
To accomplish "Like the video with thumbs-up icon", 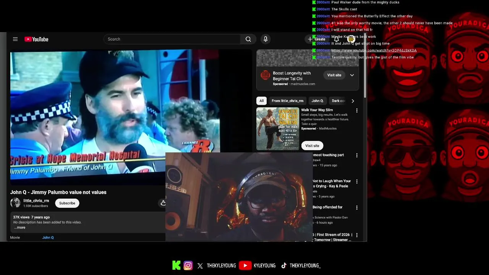I will 163,203.
